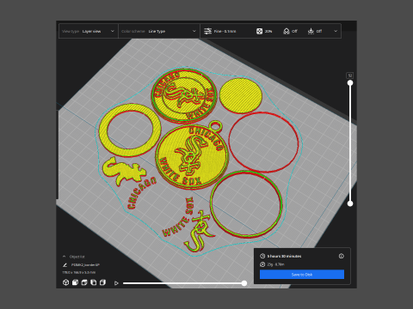Click the layer number field above the slider
The image size is (413, 309).
coord(350,76)
